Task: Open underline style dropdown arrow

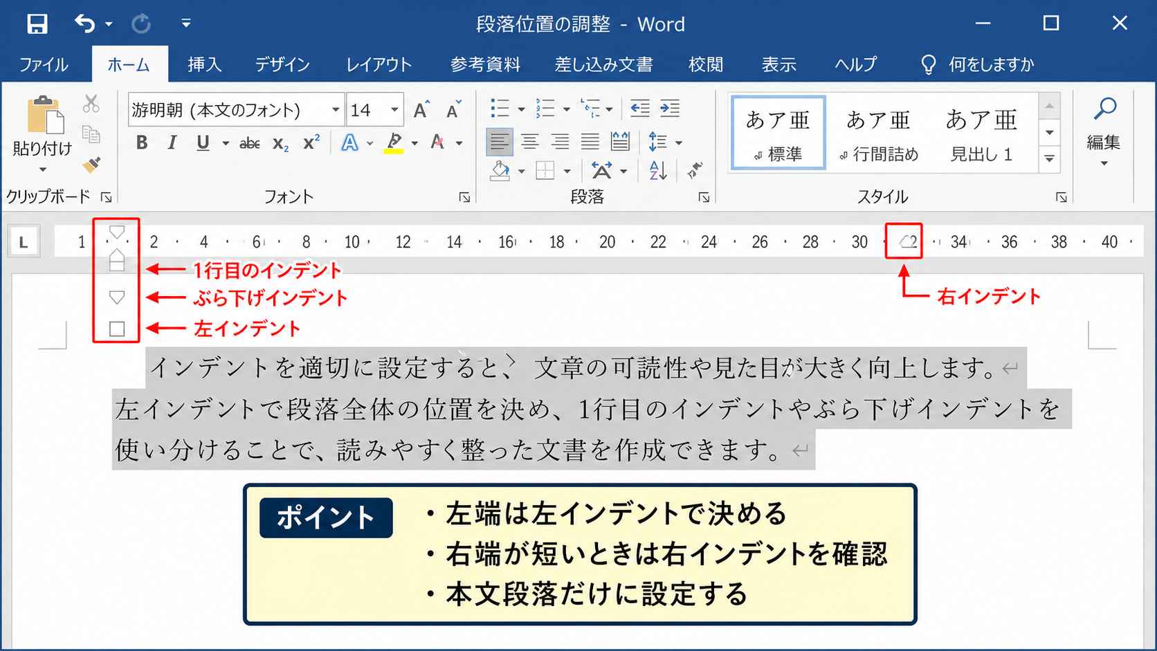Action: point(226,143)
